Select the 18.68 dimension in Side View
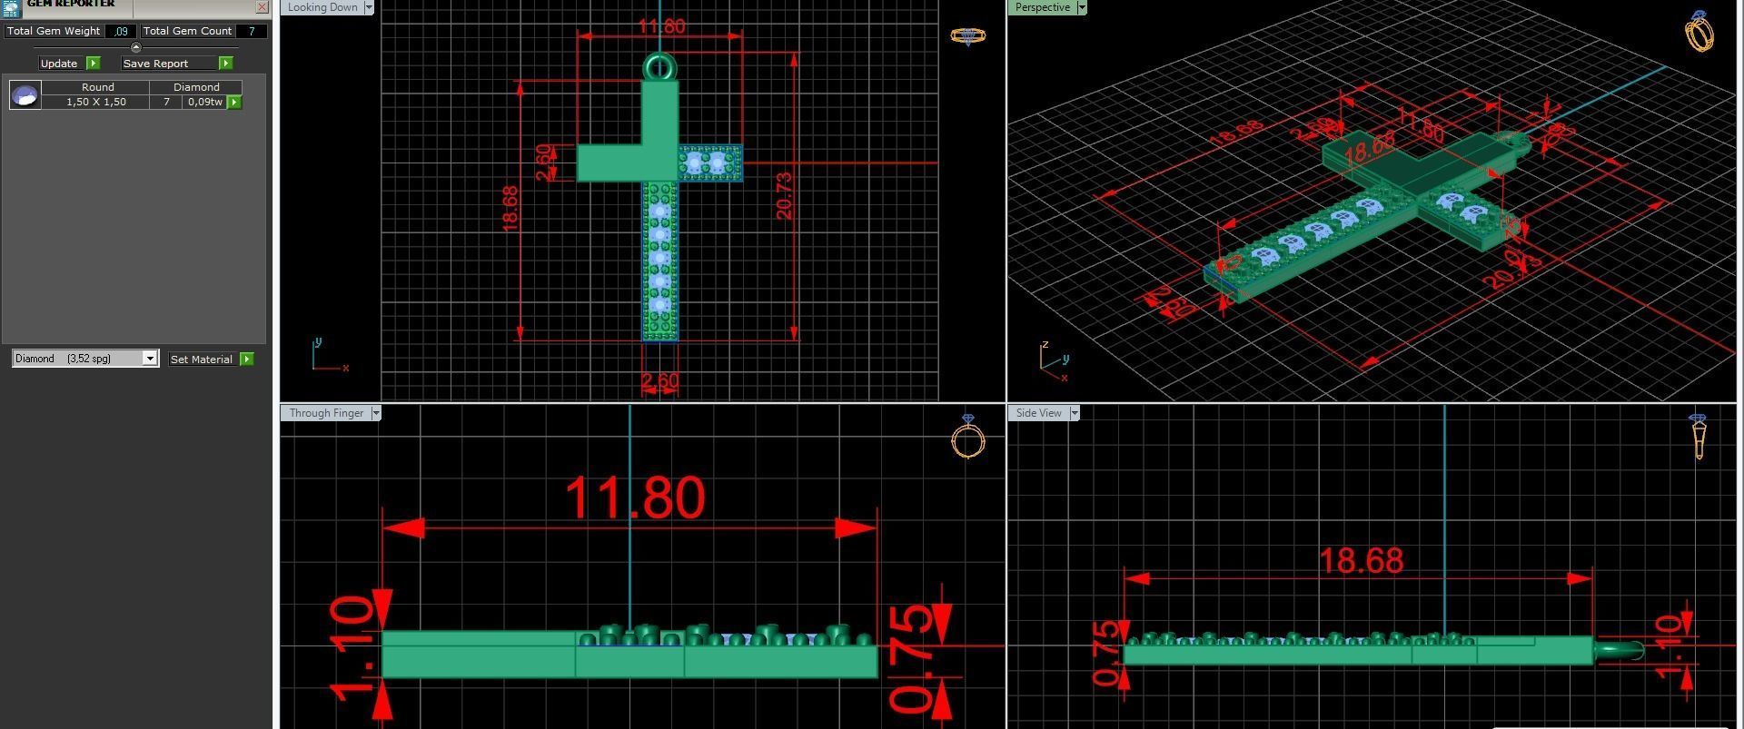The image size is (1744, 729). [x=1361, y=560]
